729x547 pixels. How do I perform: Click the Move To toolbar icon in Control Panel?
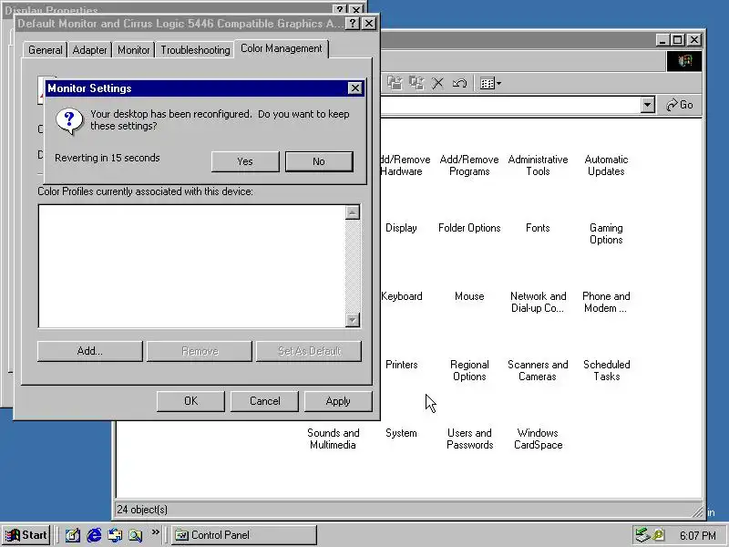click(x=395, y=83)
